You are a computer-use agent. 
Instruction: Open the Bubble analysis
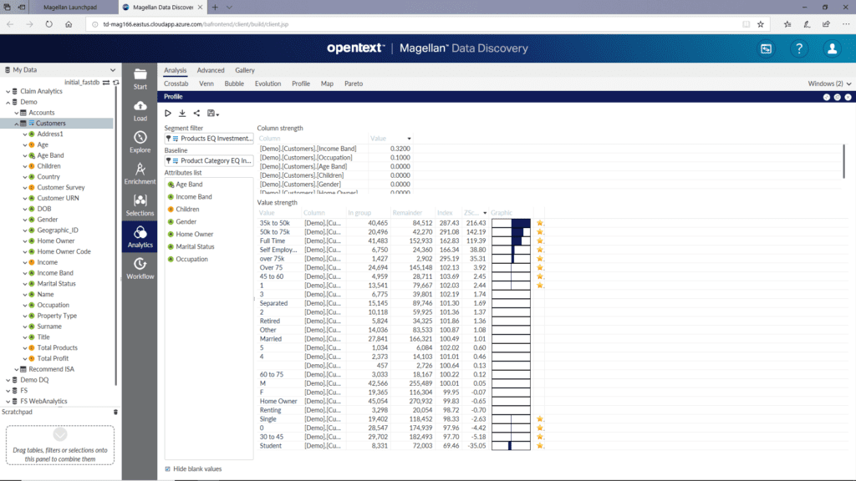tap(234, 84)
